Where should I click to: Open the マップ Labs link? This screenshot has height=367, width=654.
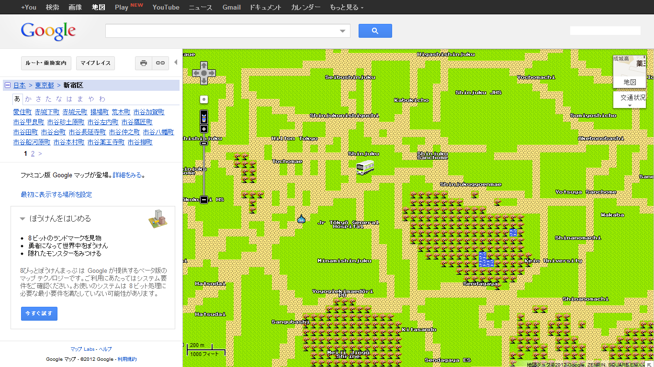click(x=83, y=349)
